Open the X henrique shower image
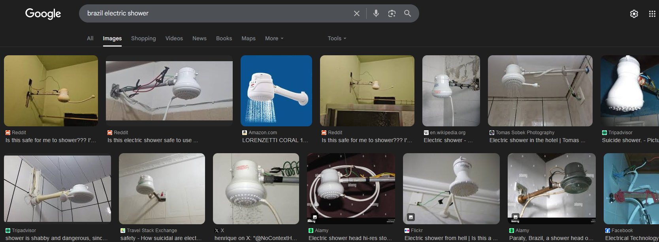Image resolution: width=659 pixels, height=242 pixels. tap(256, 189)
